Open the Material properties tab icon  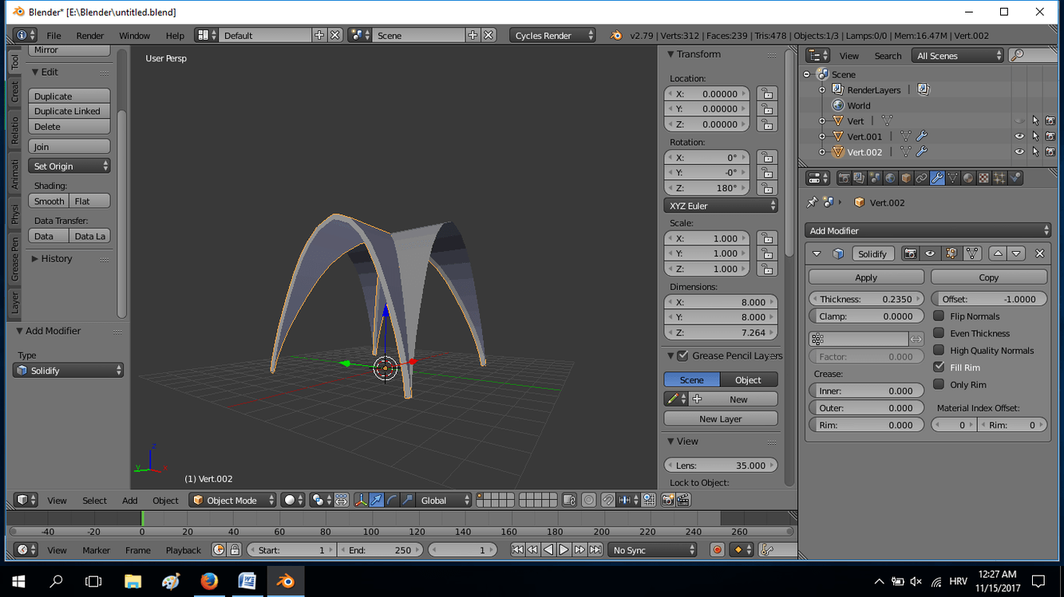point(968,179)
